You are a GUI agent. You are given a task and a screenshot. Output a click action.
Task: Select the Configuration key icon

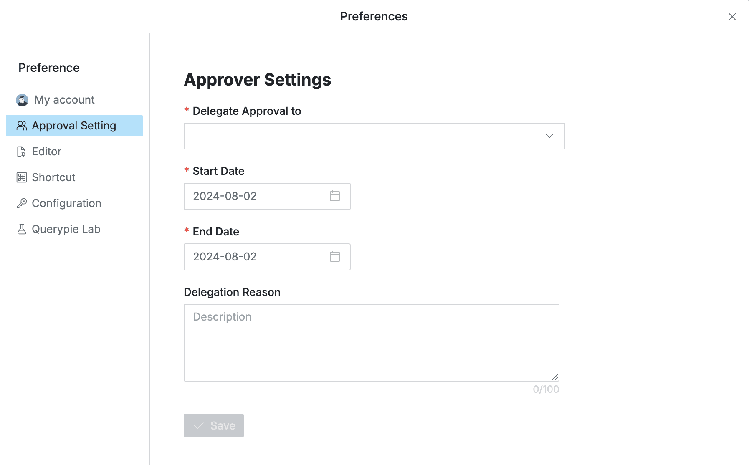[x=22, y=203]
